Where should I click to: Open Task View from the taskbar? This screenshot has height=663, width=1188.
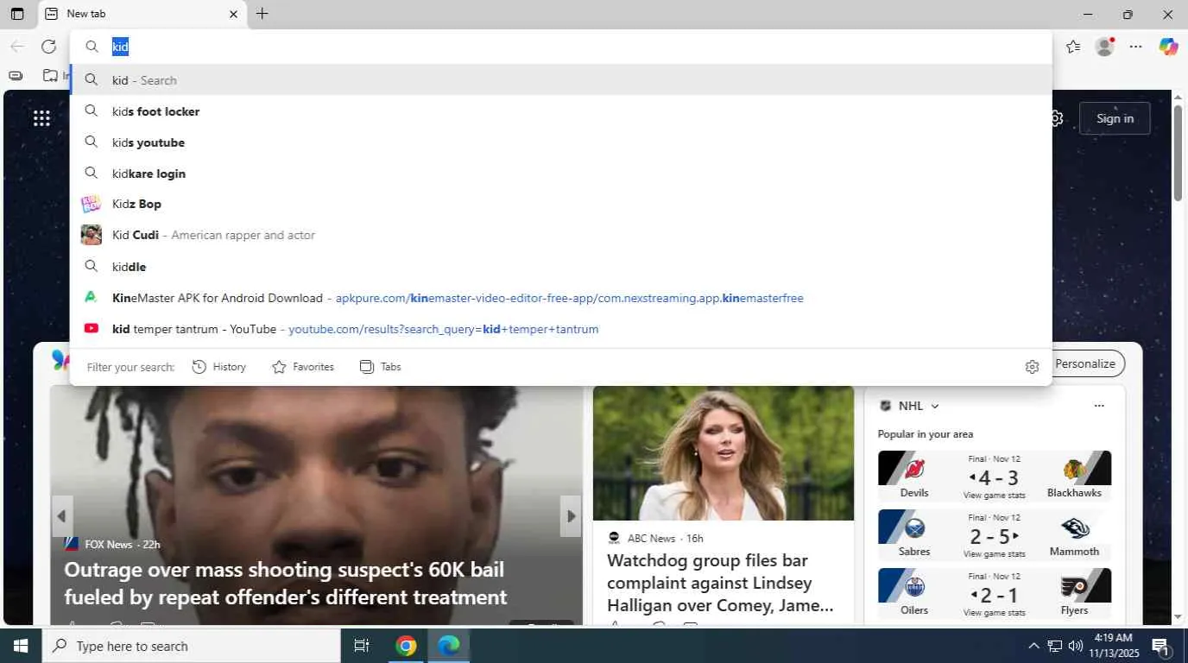point(362,646)
